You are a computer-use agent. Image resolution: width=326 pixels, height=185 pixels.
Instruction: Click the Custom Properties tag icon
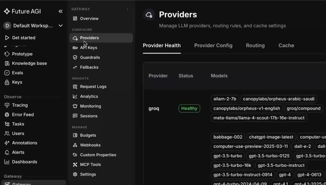click(75, 155)
